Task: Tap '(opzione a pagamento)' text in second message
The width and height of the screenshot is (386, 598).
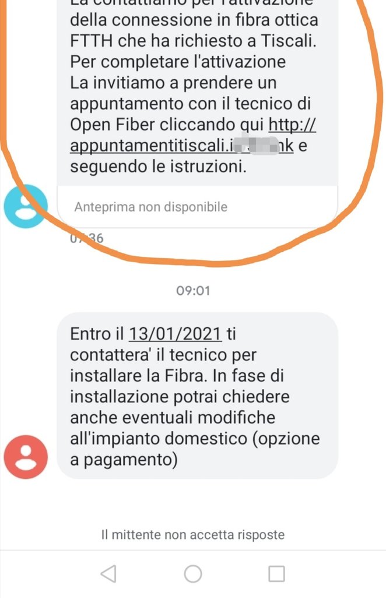Action: coord(195,449)
